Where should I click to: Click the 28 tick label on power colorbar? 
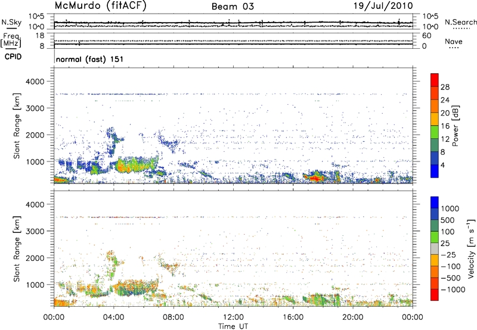pos(445,87)
